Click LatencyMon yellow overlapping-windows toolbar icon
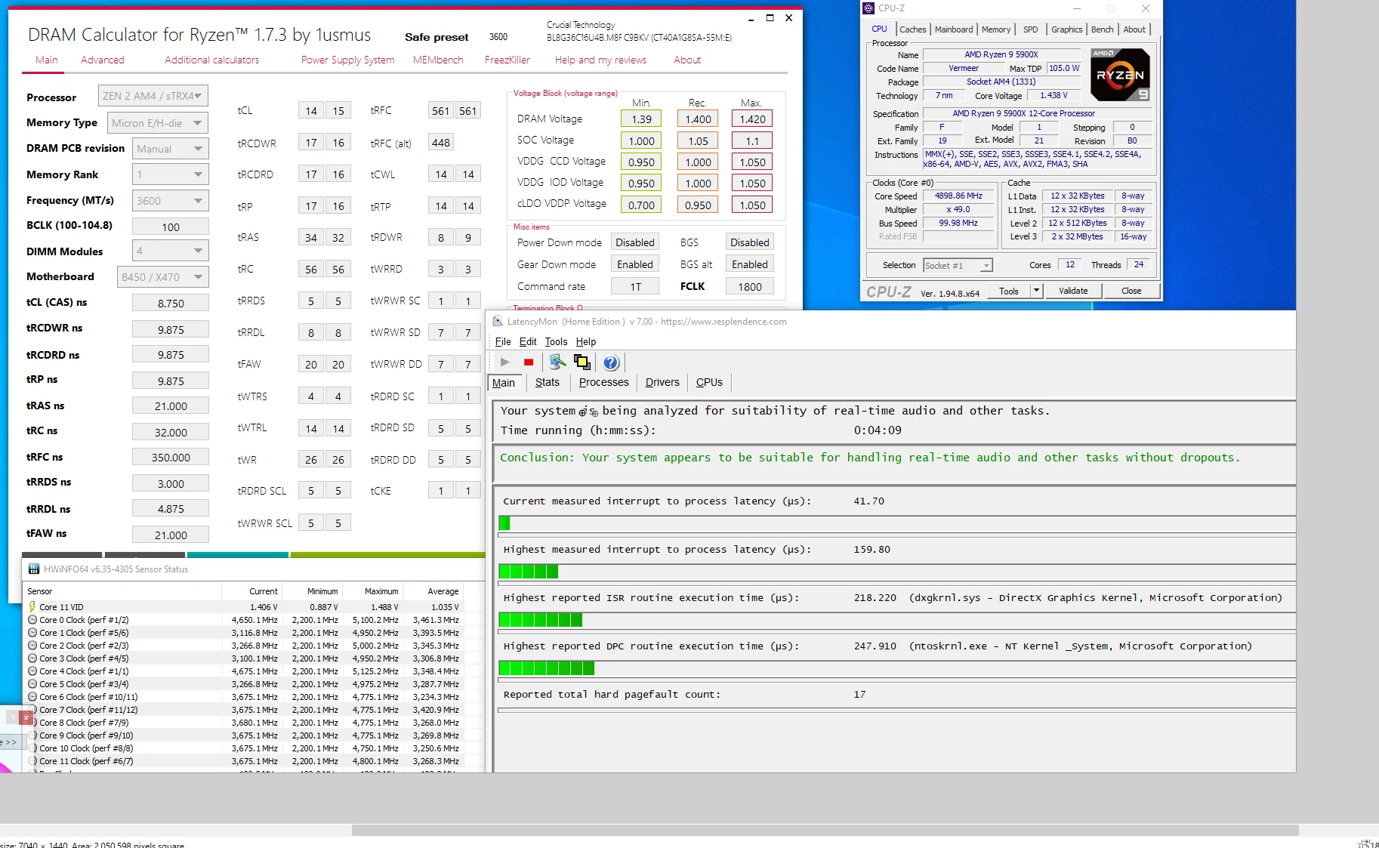 582,362
